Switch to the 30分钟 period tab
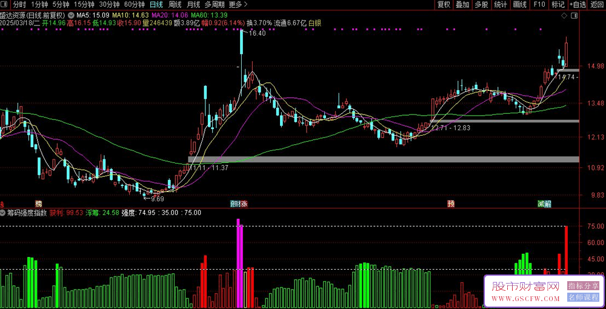This screenshot has height=309, width=606. (x=109, y=5)
